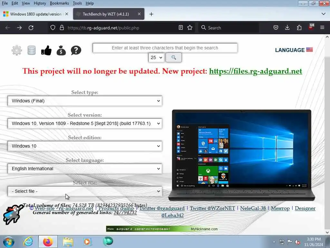Viewport: 330px width, 248px height.
Task: Click the Firefox Search box in toolbar
Action: coord(228,28)
